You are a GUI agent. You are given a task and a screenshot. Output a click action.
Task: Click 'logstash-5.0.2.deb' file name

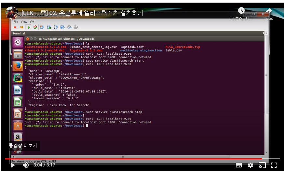(x=86, y=50)
